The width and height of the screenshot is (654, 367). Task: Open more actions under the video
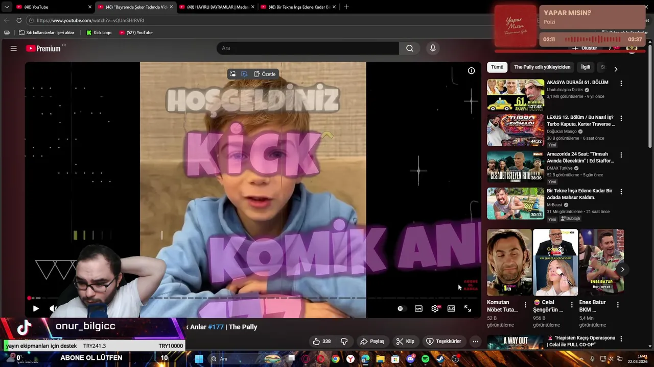[x=475, y=342]
